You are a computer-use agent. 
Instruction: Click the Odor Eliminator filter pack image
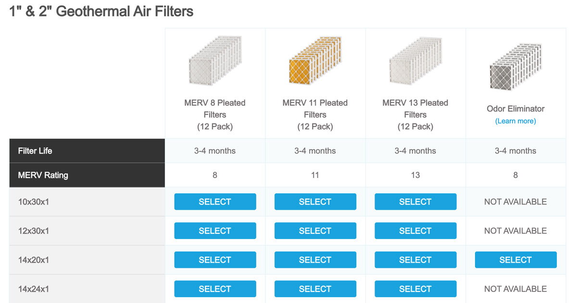(x=515, y=66)
